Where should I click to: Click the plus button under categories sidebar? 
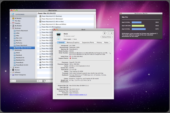(12, 81)
